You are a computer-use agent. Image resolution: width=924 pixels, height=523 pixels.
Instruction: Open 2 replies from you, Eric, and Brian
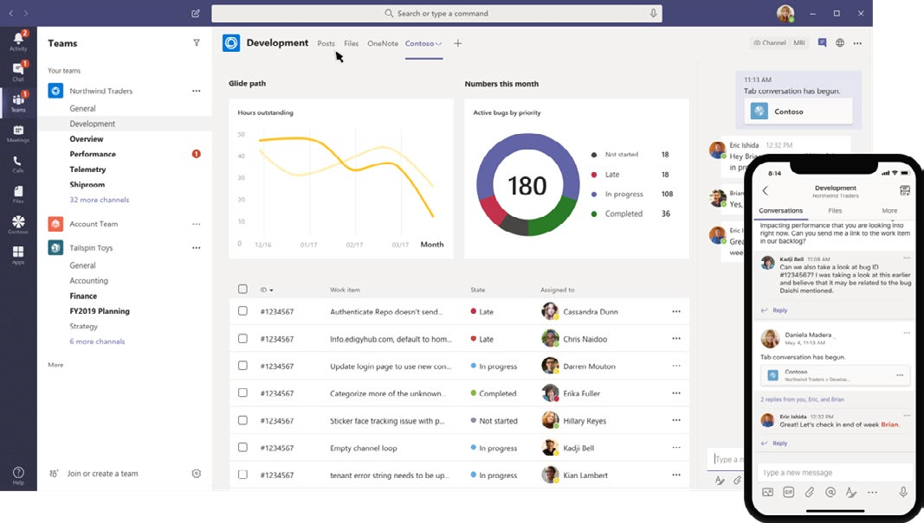(802, 399)
